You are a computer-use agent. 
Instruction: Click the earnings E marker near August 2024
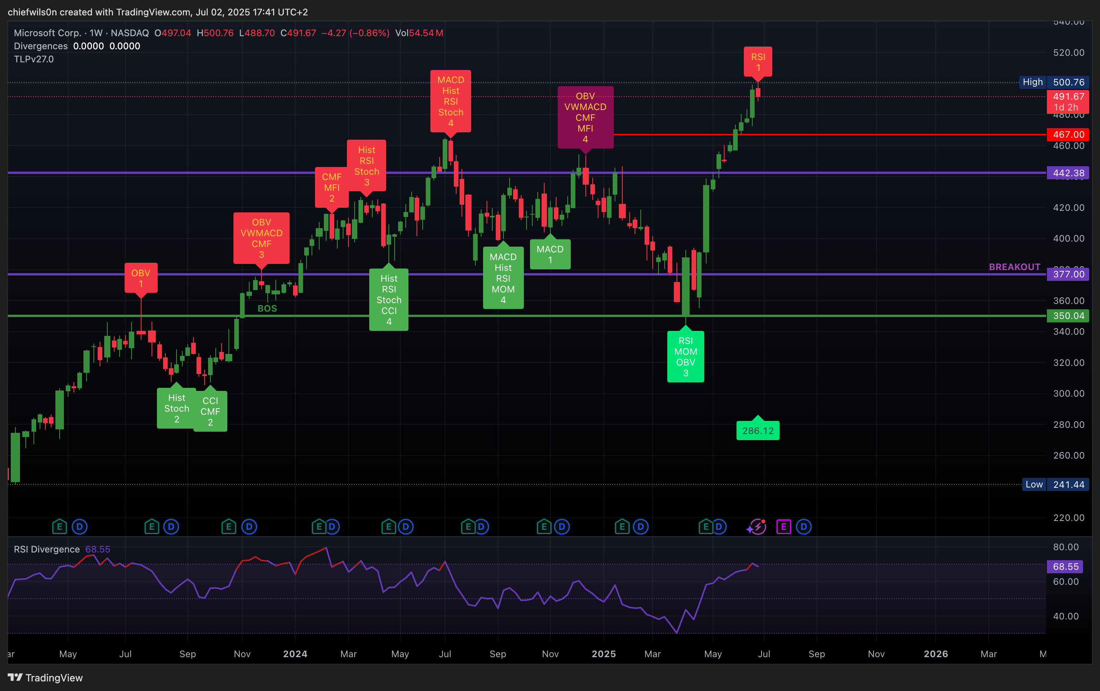(468, 527)
